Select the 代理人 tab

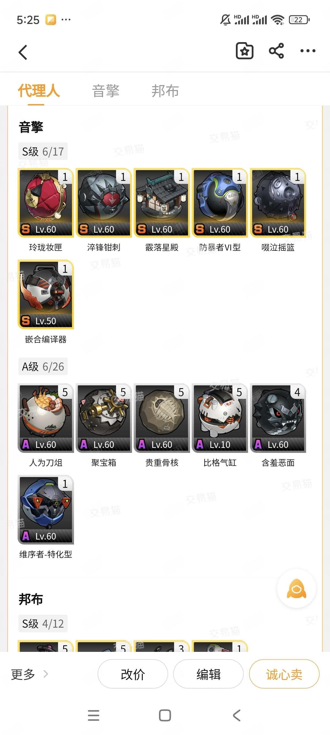point(39,91)
